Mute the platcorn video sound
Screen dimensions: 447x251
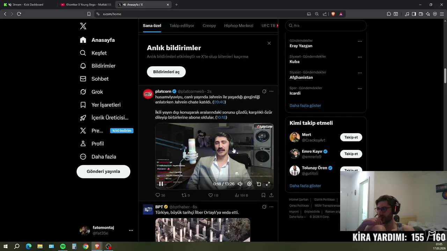[x=240, y=184]
